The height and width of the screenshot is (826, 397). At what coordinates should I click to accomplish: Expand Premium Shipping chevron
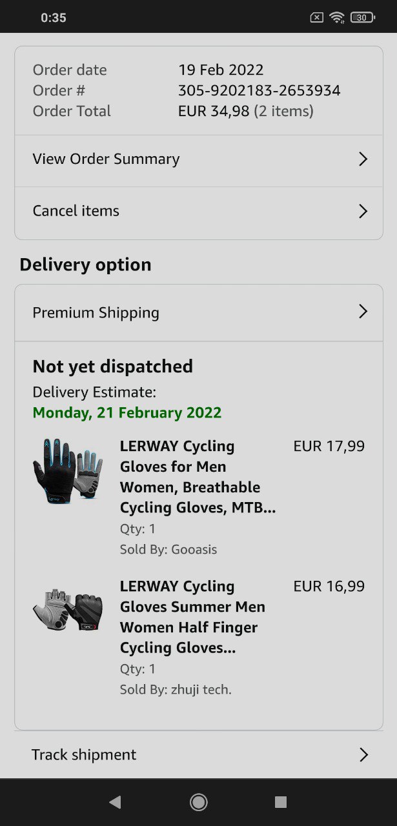363,312
